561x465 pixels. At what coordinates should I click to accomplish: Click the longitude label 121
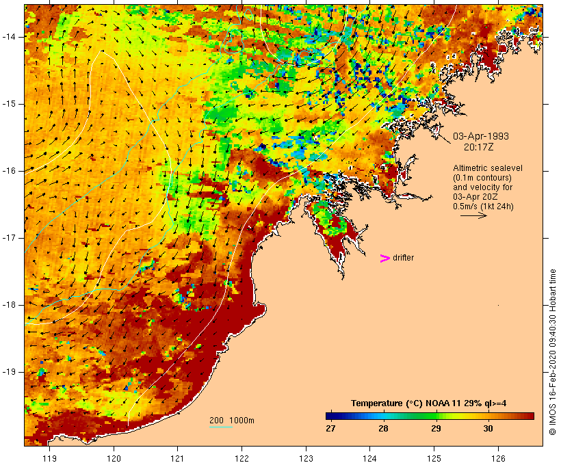(178, 458)
